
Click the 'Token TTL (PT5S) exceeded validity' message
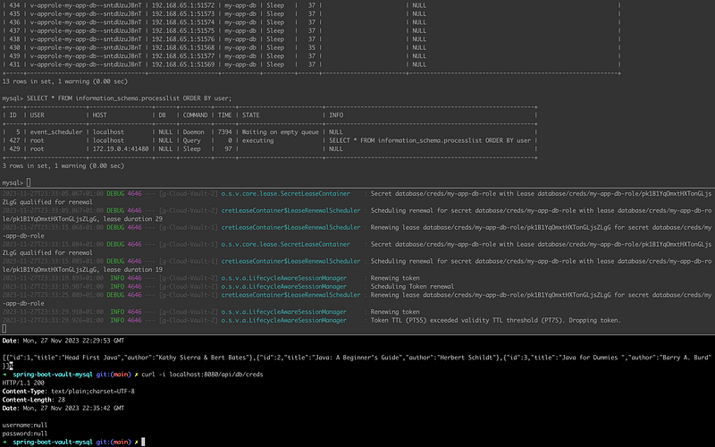click(x=496, y=320)
